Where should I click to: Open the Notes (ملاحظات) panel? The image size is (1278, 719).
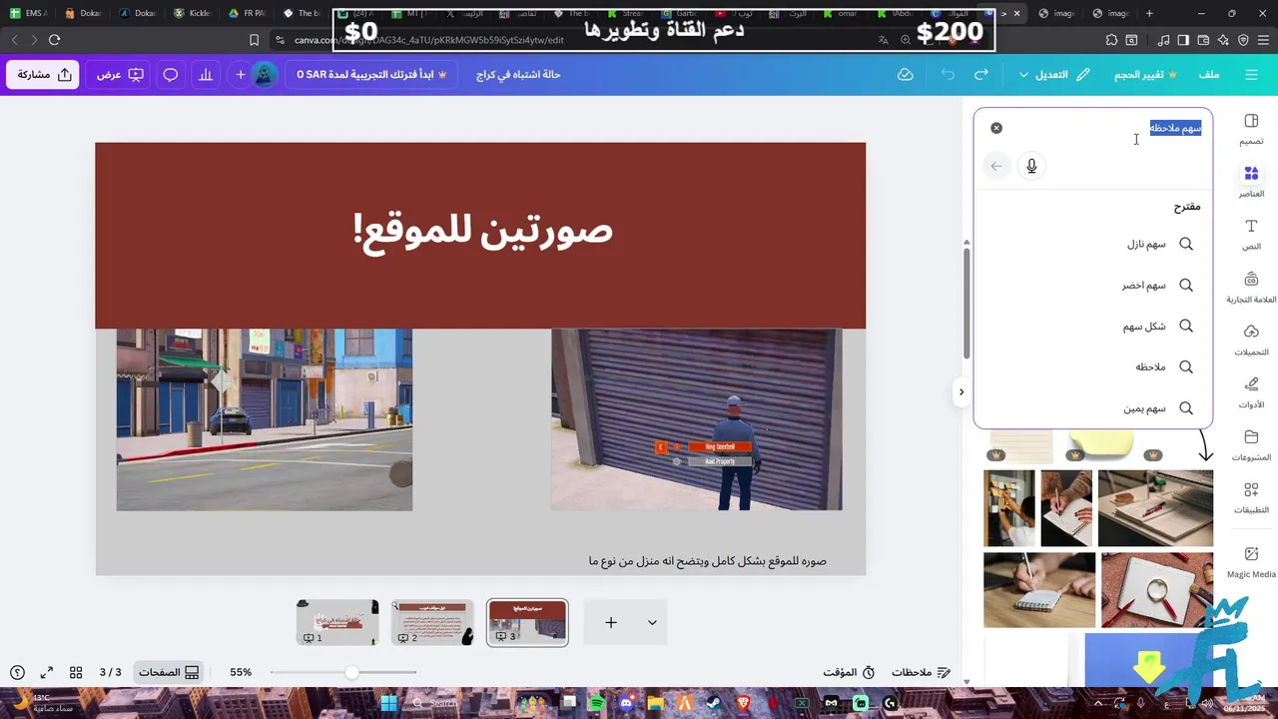click(921, 672)
